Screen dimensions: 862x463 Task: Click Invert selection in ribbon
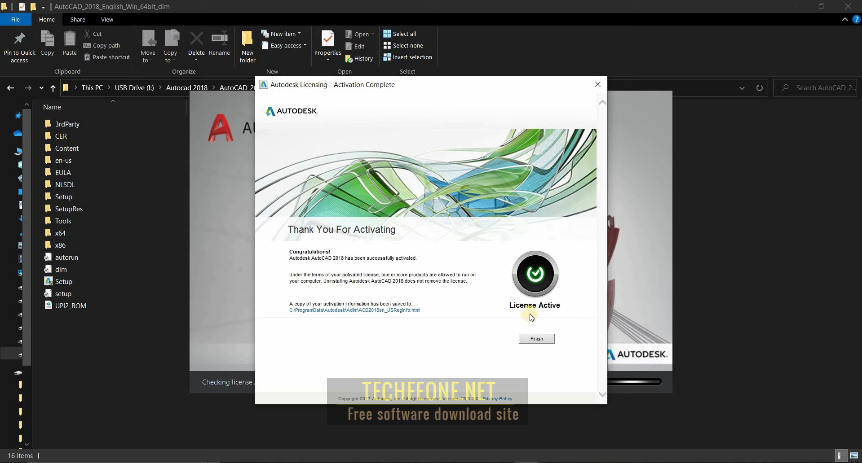pos(407,57)
